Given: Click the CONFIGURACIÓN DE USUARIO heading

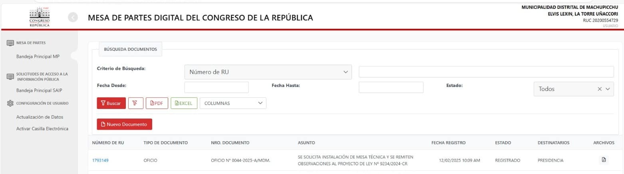Looking at the screenshot, I should [42, 103].
